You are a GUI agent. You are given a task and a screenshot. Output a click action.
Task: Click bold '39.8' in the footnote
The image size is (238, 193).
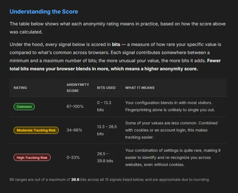[x=75, y=179]
